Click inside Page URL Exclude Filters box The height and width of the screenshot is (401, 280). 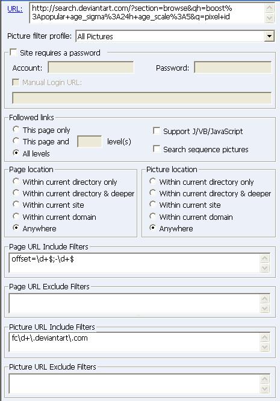tap(134, 303)
